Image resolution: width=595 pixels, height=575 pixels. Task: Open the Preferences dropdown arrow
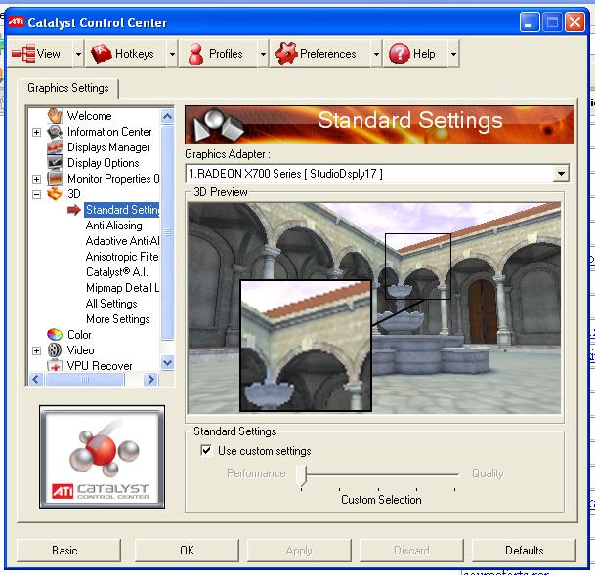376,54
